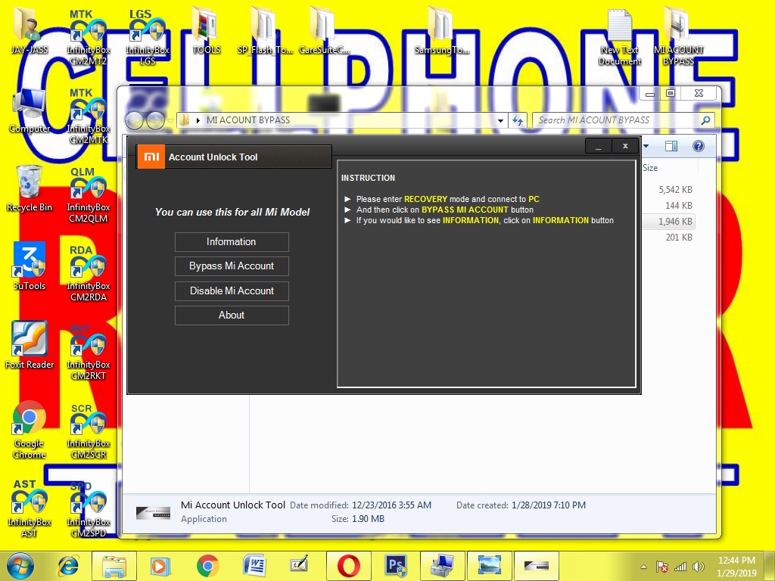Click Explorer Forward navigation button
775x581 pixels.
click(155, 120)
